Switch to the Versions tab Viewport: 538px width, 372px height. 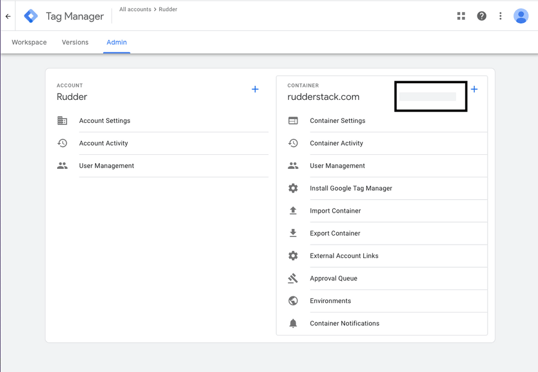pos(75,42)
